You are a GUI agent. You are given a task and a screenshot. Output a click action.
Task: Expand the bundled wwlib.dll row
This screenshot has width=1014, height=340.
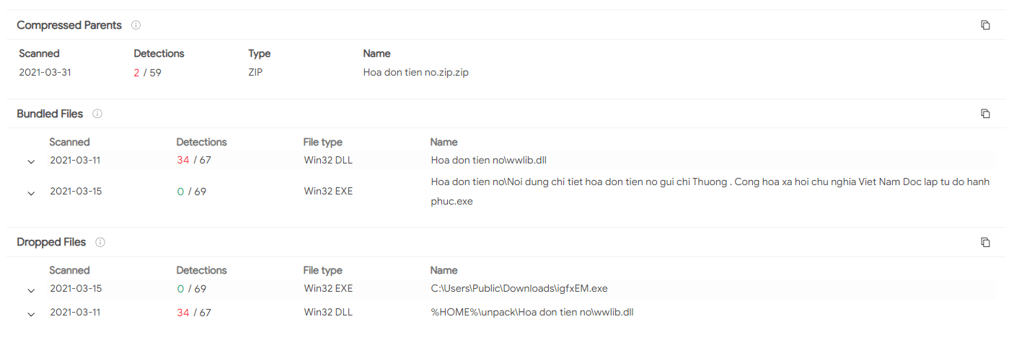31,161
